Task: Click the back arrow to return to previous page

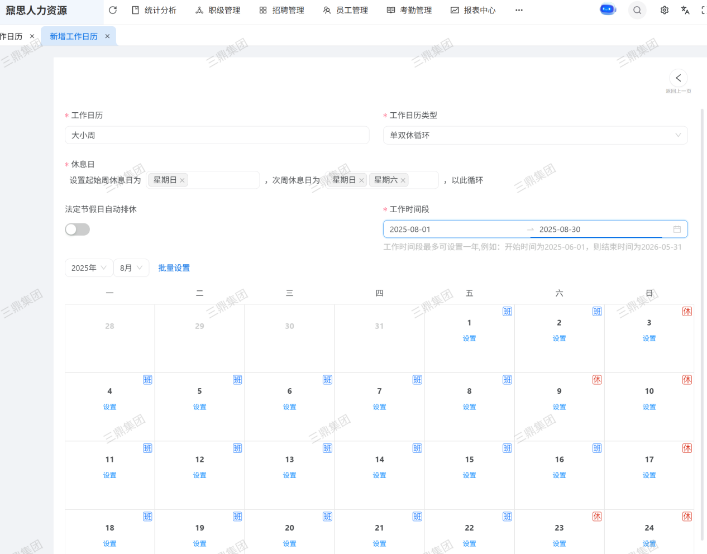Action: (678, 78)
